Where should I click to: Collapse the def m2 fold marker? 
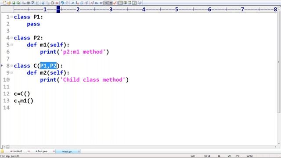[x=12, y=72]
